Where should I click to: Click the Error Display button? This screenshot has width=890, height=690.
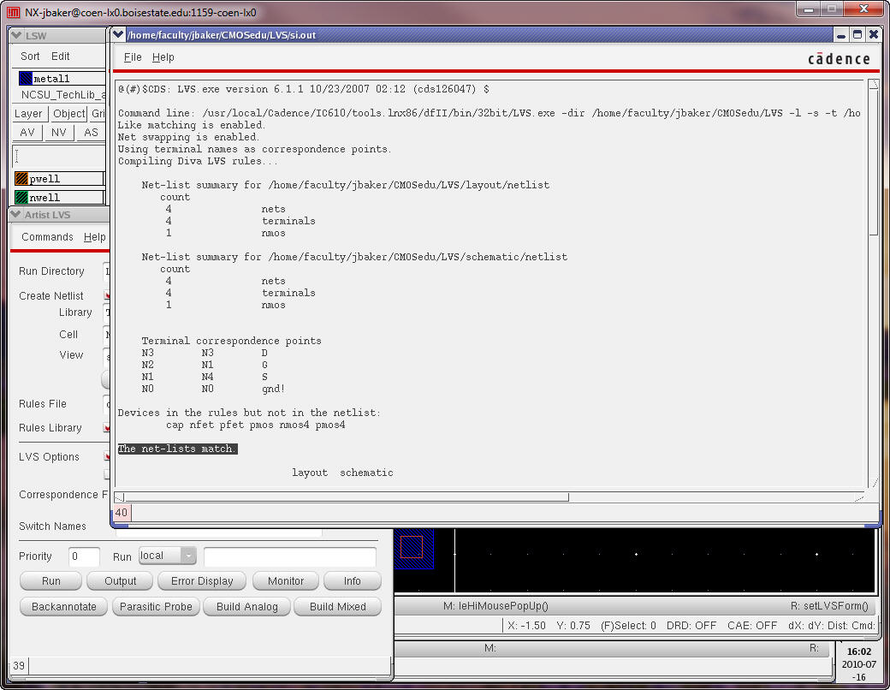pyautogui.click(x=202, y=580)
